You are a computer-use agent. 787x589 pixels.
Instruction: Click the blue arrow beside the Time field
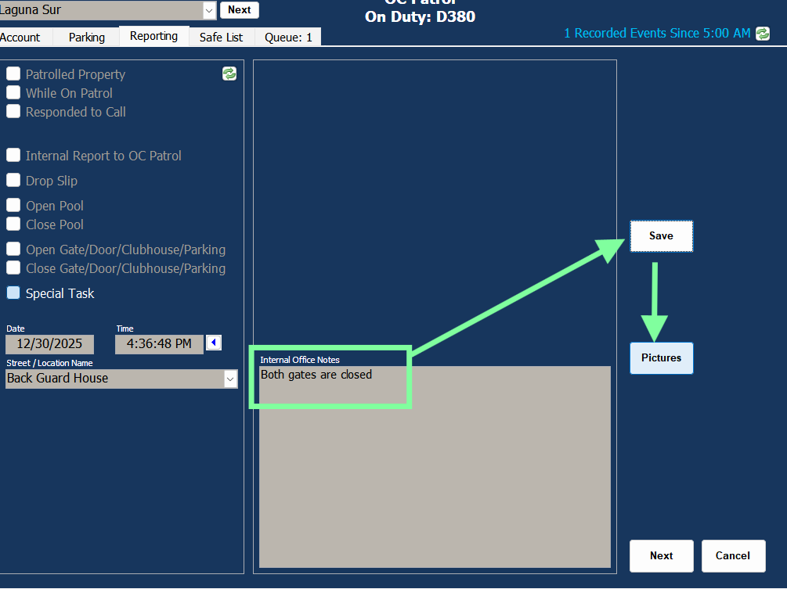213,343
